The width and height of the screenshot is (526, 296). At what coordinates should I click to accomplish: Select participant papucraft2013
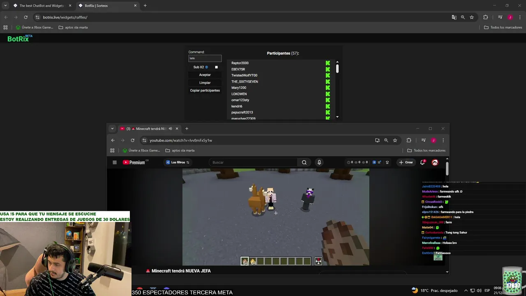(x=242, y=112)
